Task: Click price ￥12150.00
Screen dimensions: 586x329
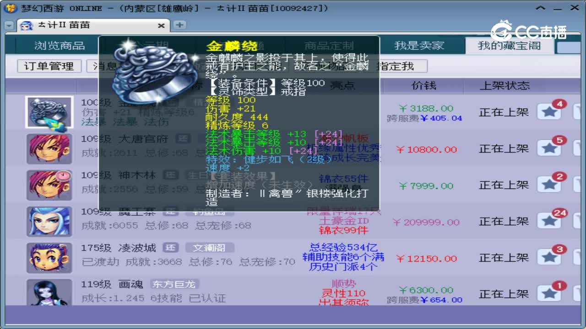Action: click(x=426, y=259)
